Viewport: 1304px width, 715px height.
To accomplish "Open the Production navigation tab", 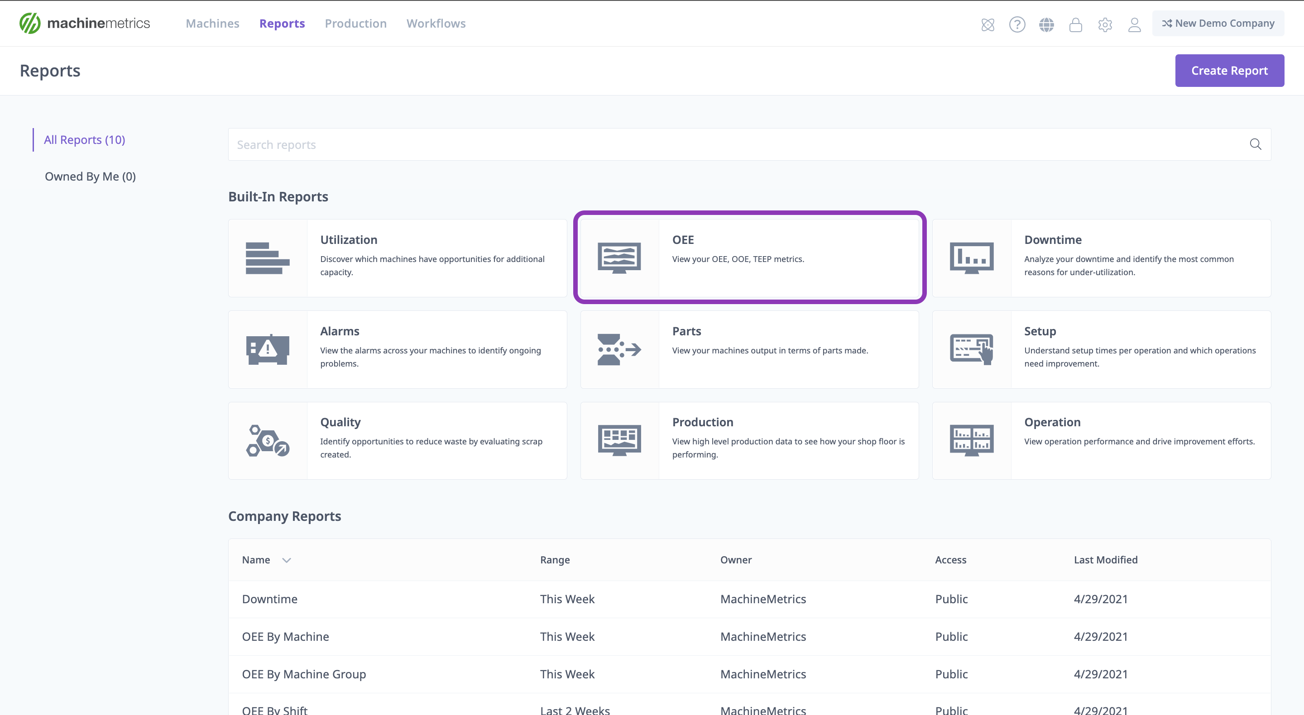I will pyautogui.click(x=355, y=23).
